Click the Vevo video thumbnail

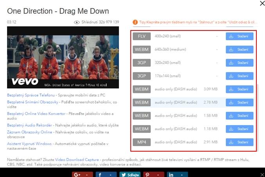tap(63, 57)
